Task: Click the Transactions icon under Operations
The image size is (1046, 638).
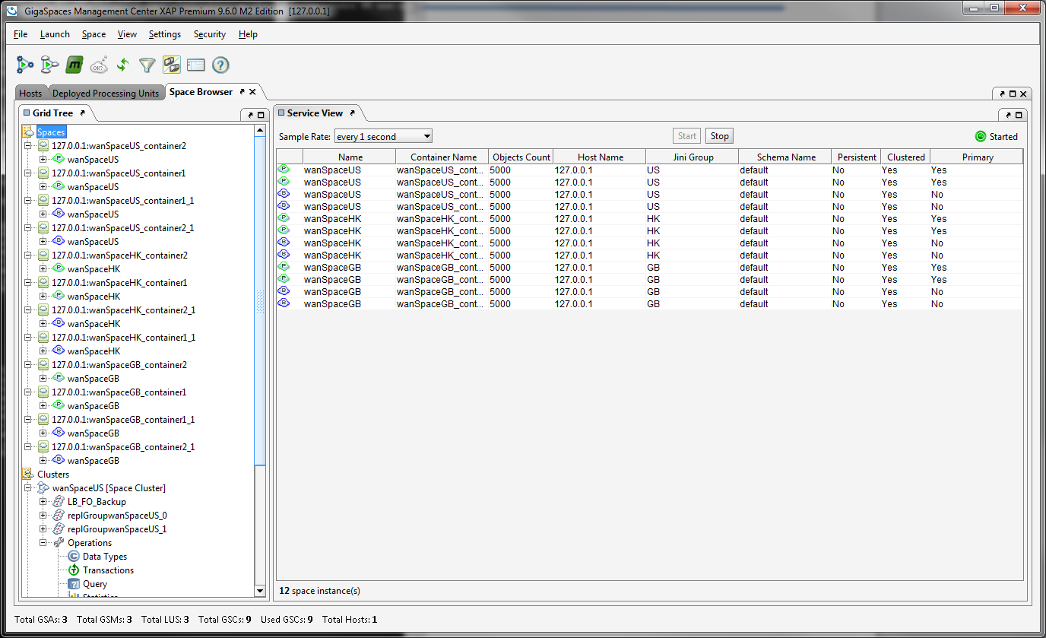Action: point(74,570)
